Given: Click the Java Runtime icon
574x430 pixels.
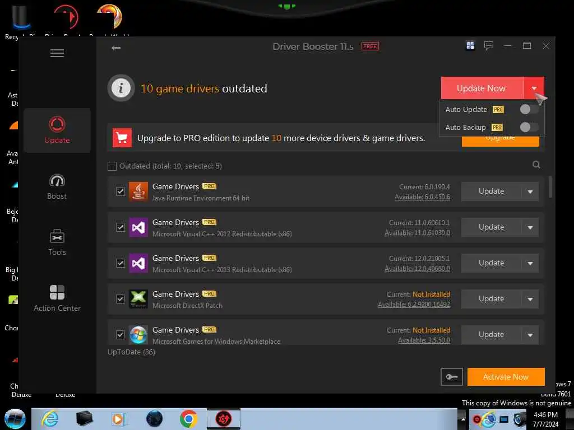Looking at the screenshot, I should point(138,191).
